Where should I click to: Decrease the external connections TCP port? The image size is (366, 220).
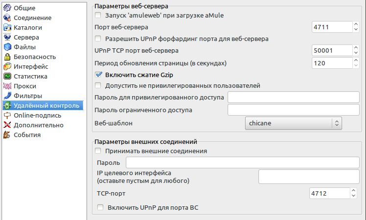point(353,196)
